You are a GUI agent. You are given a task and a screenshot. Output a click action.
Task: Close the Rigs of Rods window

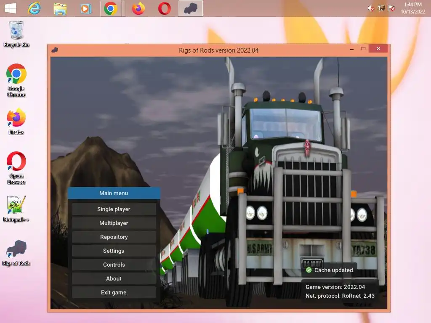pyautogui.click(x=378, y=49)
